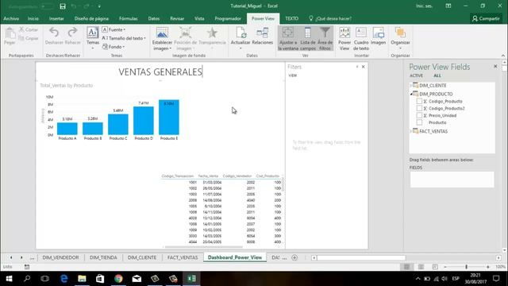Sort by the Fecha_Venta column header

pyautogui.click(x=208, y=176)
